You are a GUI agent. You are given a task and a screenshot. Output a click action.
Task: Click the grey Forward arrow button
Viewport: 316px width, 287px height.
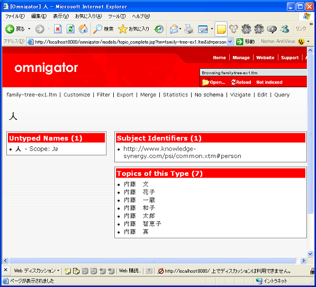tap(40, 29)
